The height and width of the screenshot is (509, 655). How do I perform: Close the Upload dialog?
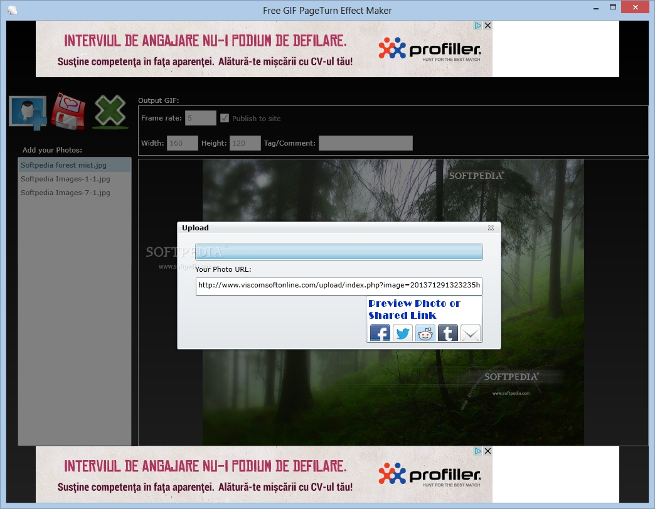(x=491, y=228)
